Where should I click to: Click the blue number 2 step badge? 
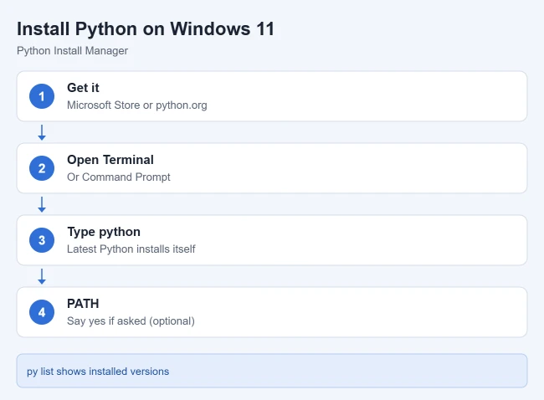pos(42,168)
